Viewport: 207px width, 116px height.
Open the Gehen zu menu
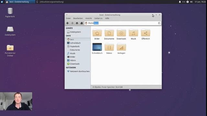click(98, 18)
